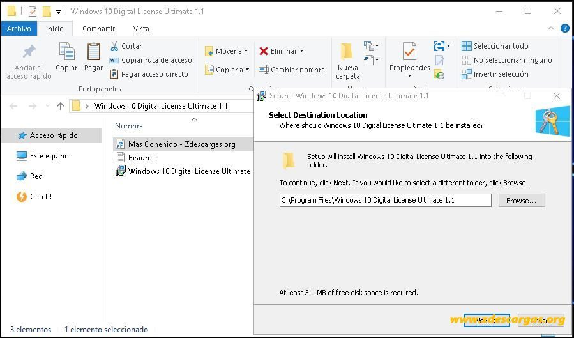This screenshot has height=338, width=574.
Task: Click the Cortar scissors icon
Action: 114,46
